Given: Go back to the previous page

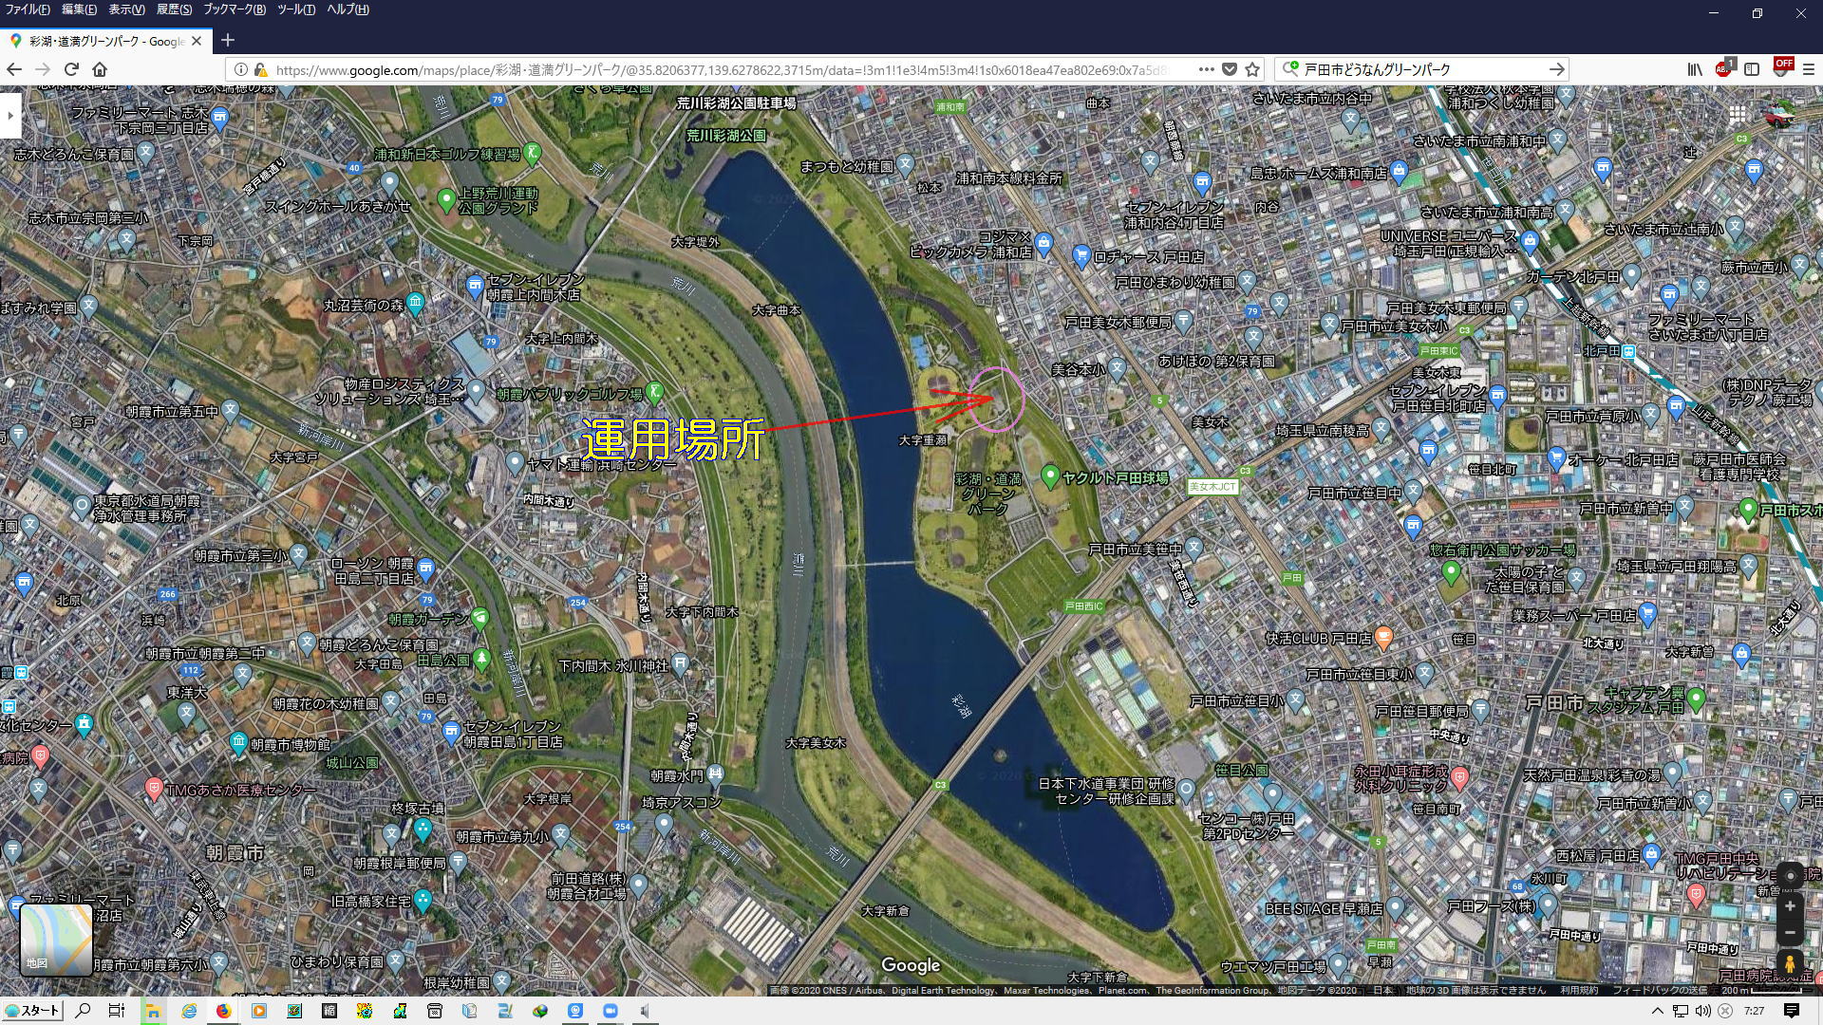Looking at the screenshot, I should (x=14, y=69).
